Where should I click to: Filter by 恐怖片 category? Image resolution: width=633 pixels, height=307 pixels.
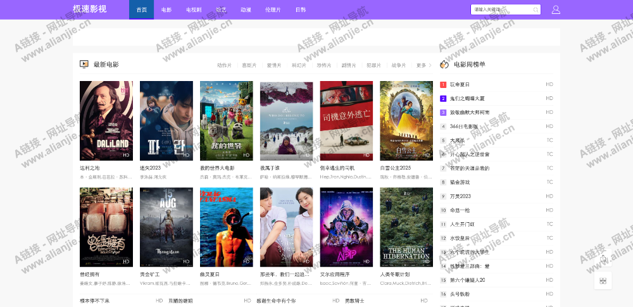pyautogui.click(x=323, y=65)
